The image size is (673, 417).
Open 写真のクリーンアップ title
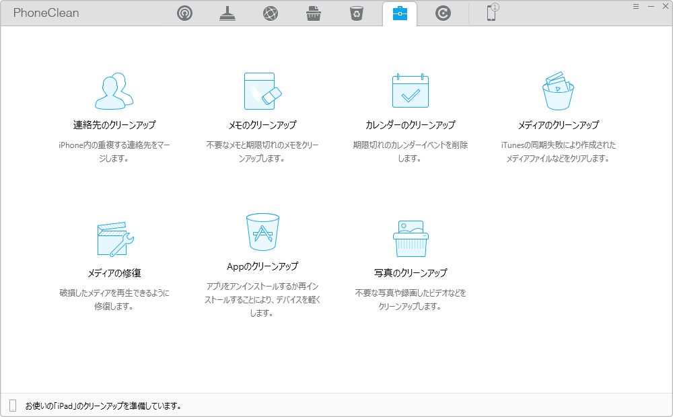click(411, 273)
